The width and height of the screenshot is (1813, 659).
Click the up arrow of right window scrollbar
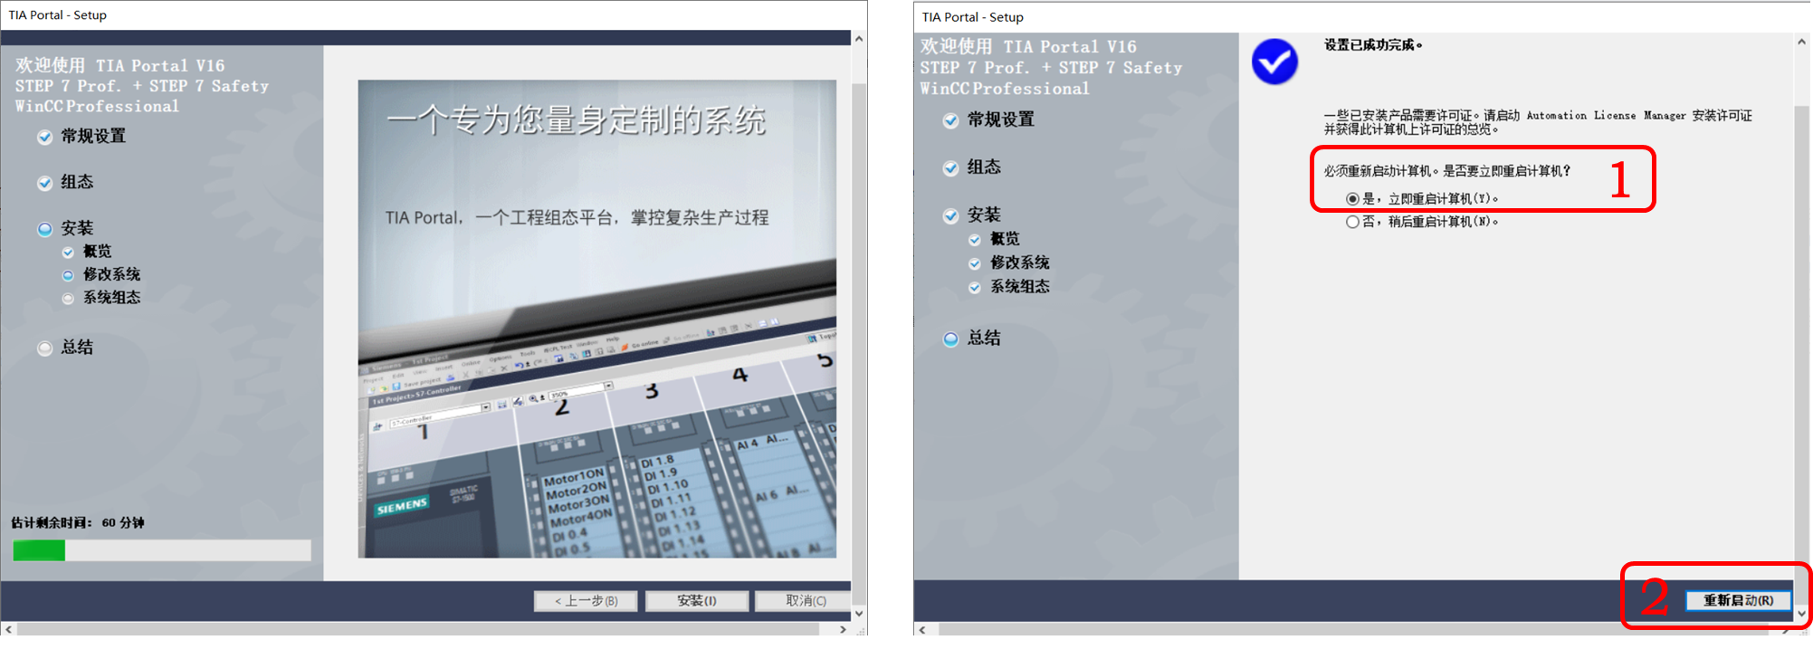tap(1801, 42)
